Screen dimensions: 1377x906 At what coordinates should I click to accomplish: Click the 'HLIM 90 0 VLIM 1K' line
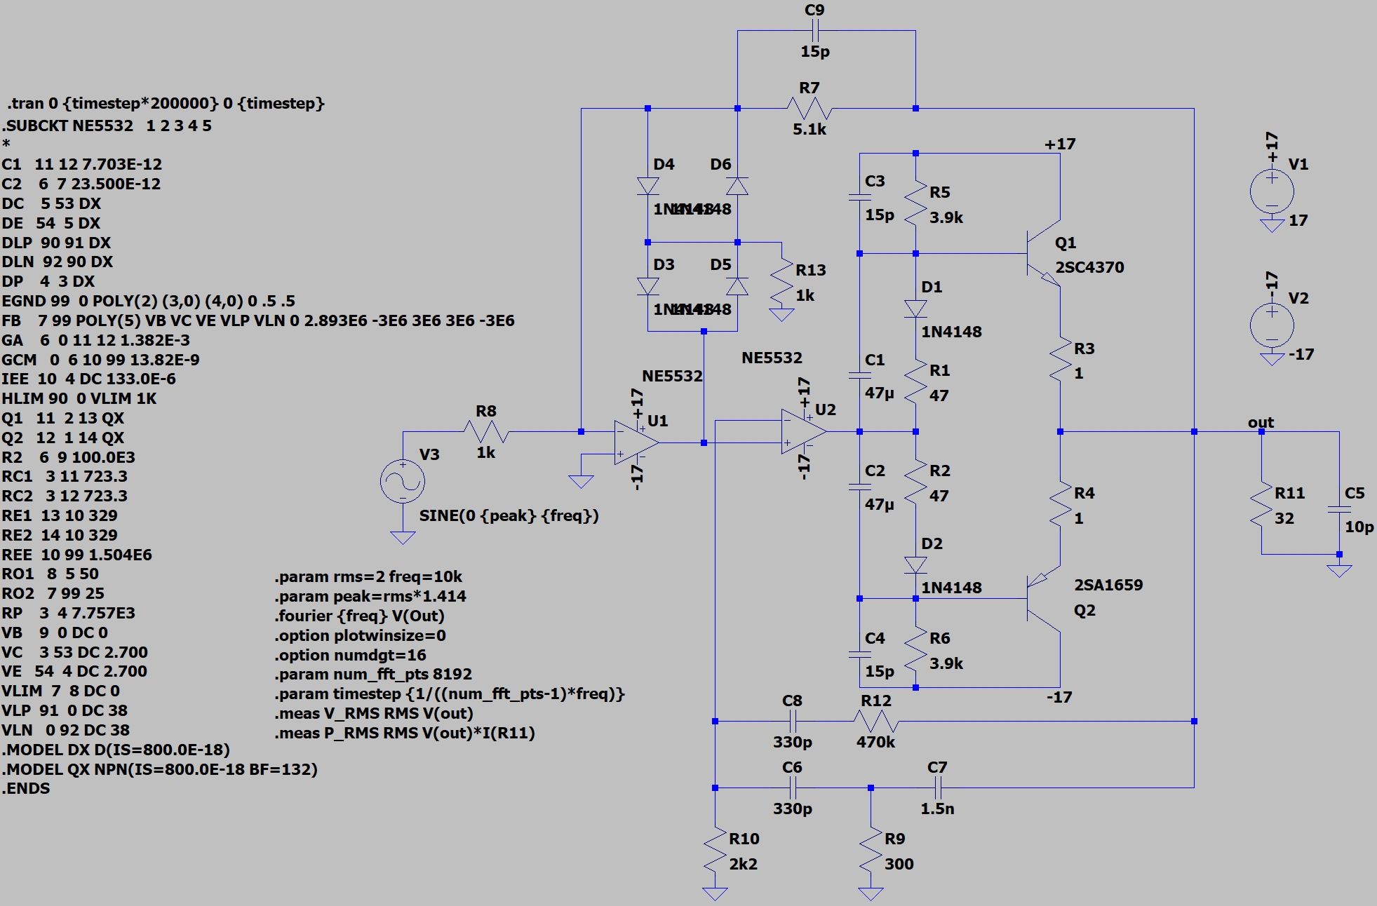tap(79, 398)
